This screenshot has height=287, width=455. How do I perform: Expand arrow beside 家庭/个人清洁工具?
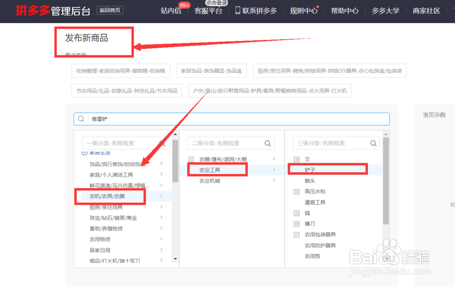[162, 174]
